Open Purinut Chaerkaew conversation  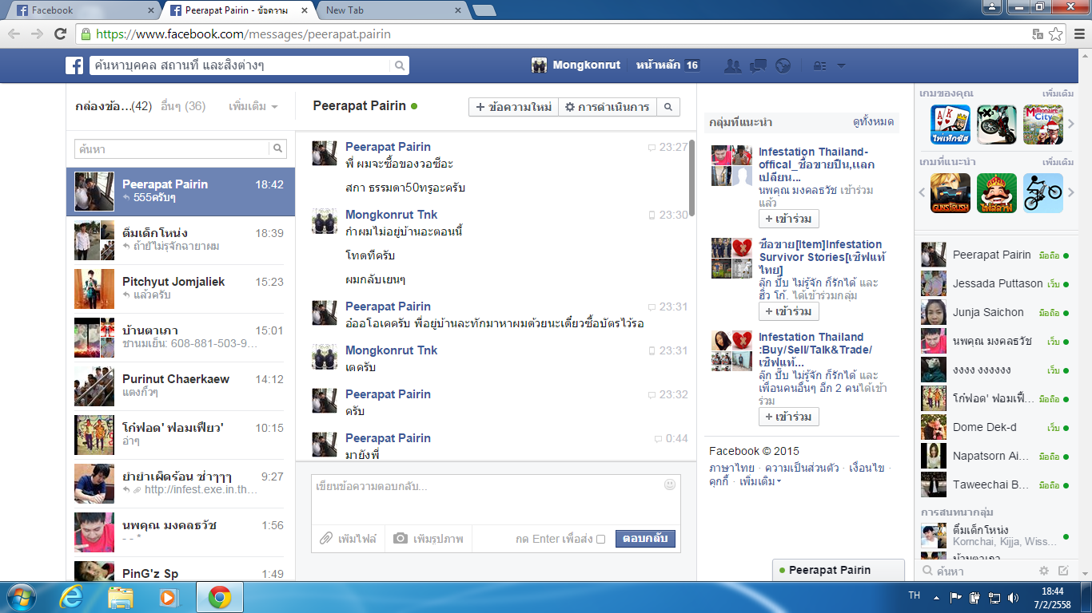[181, 386]
